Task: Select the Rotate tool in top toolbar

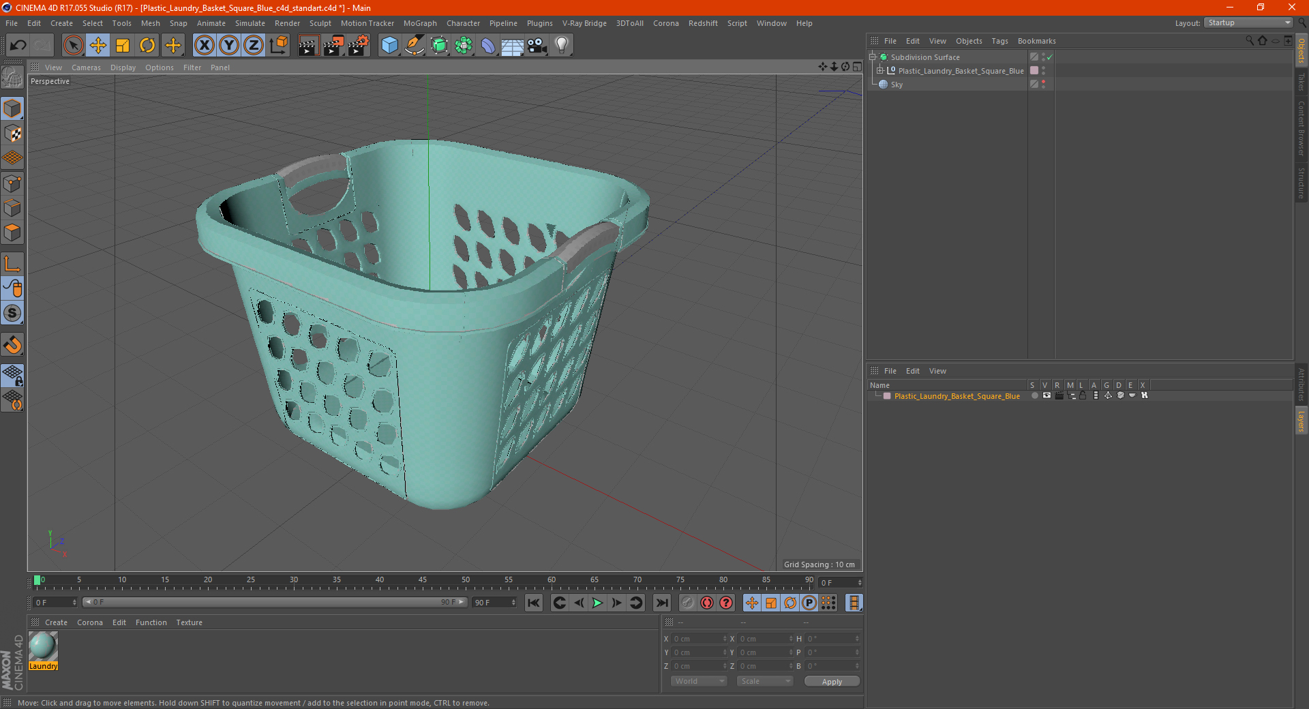Action: pyautogui.click(x=147, y=46)
